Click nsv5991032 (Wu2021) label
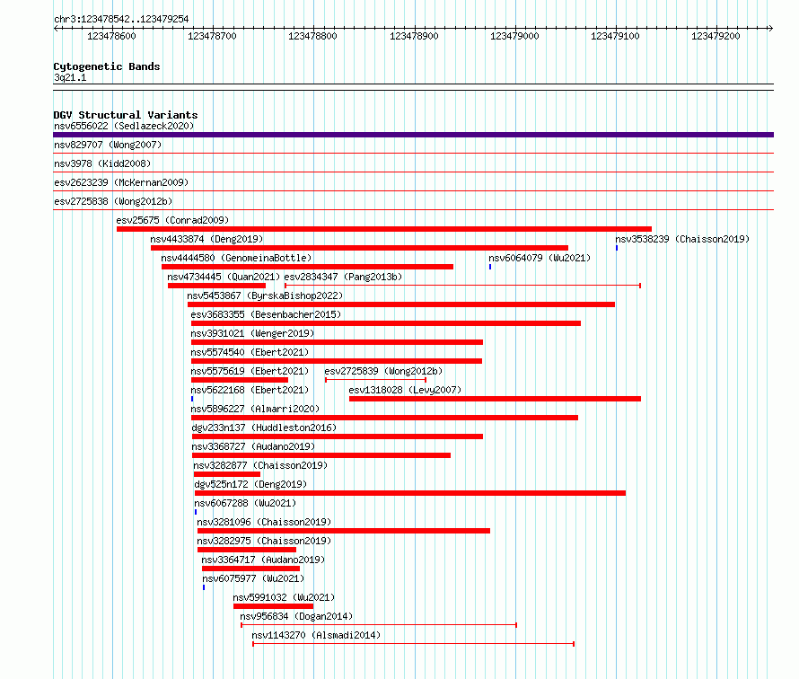 tap(284, 597)
